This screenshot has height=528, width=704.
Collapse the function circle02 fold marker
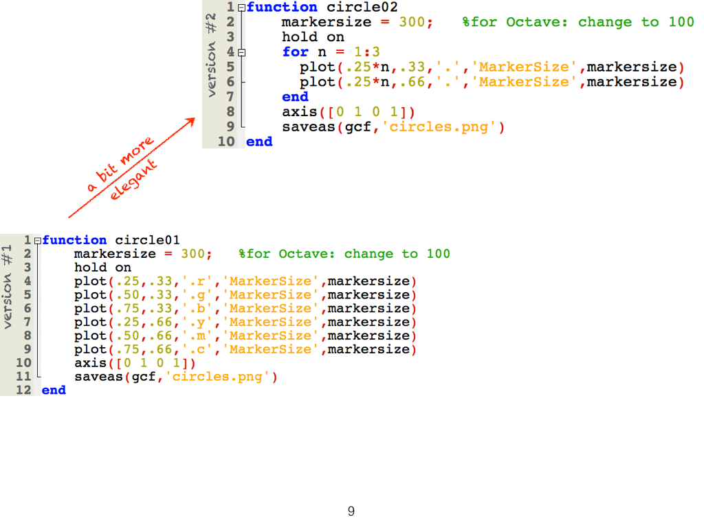(x=241, y=8)
